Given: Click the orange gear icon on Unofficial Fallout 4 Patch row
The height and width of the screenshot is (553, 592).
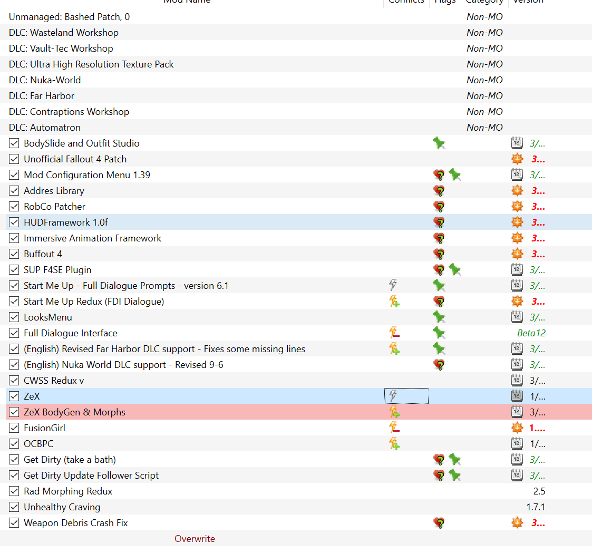Looking at the screenshot, I should coord(517,159).
